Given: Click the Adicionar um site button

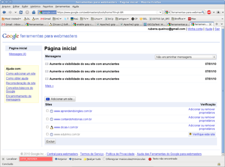Looking at the screenshot, I should [x=60, y=99].
